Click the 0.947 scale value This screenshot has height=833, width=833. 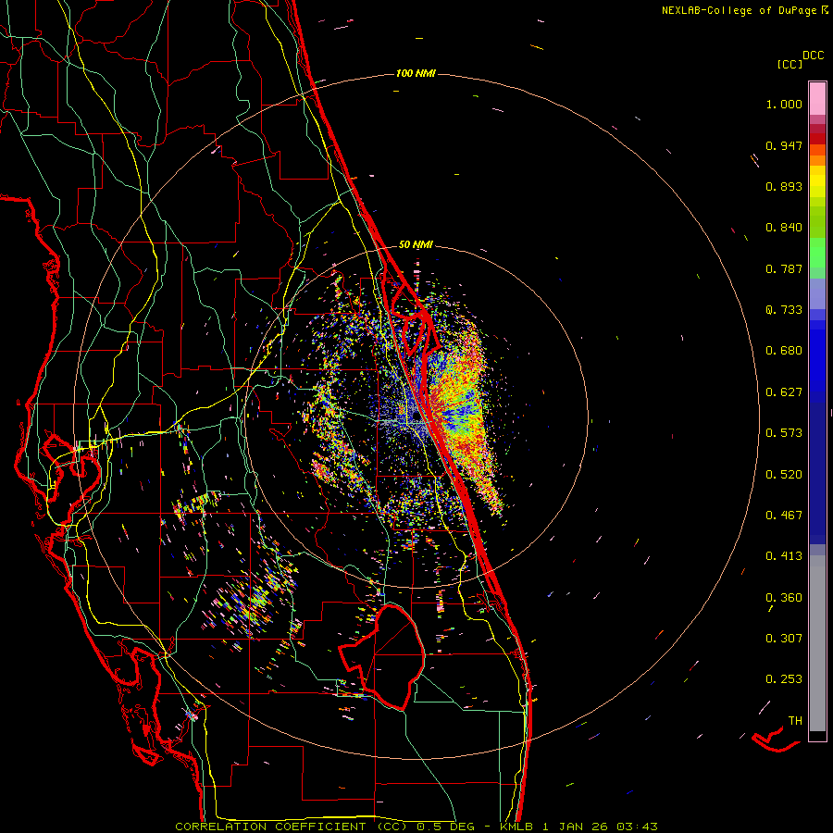tap(784, 145)
